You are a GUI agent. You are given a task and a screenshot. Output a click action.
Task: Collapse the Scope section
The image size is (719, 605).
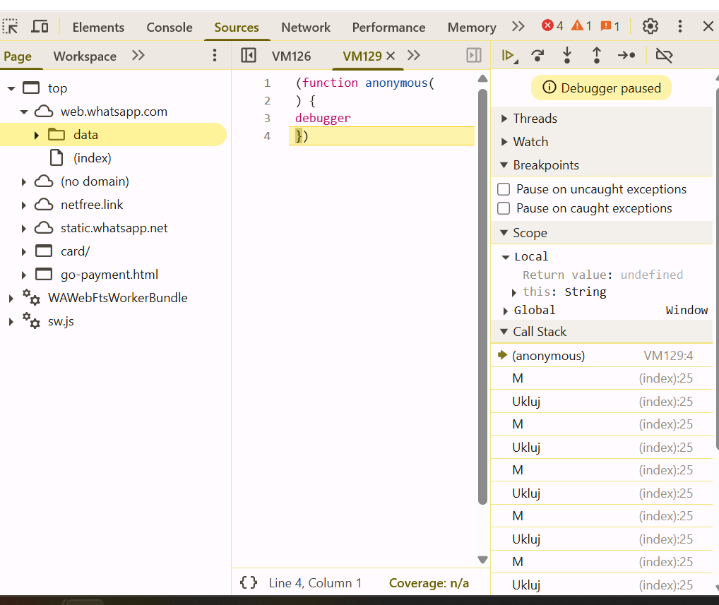point(504,233)
